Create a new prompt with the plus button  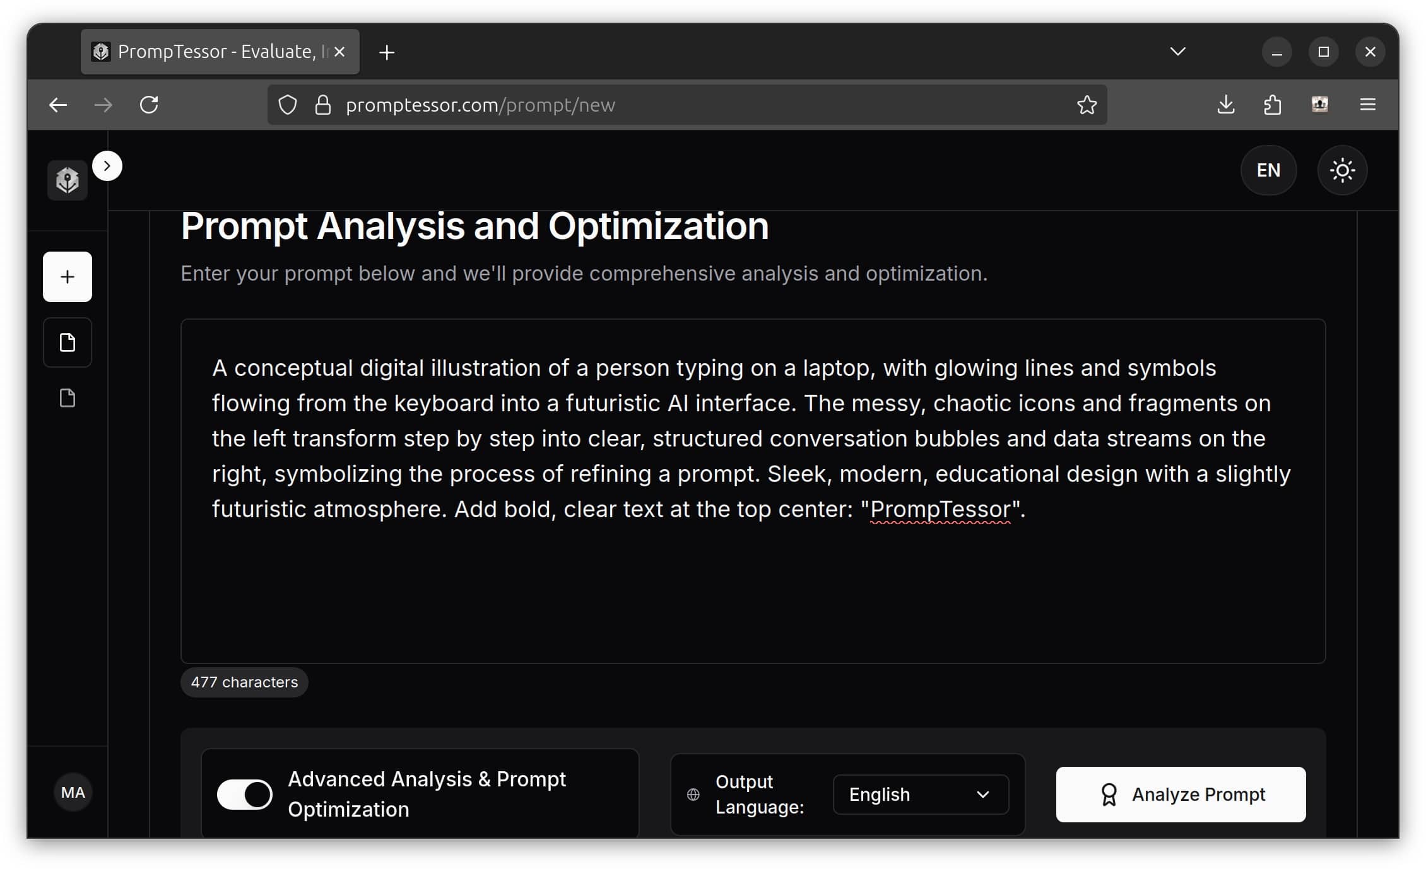coord(68,277)
